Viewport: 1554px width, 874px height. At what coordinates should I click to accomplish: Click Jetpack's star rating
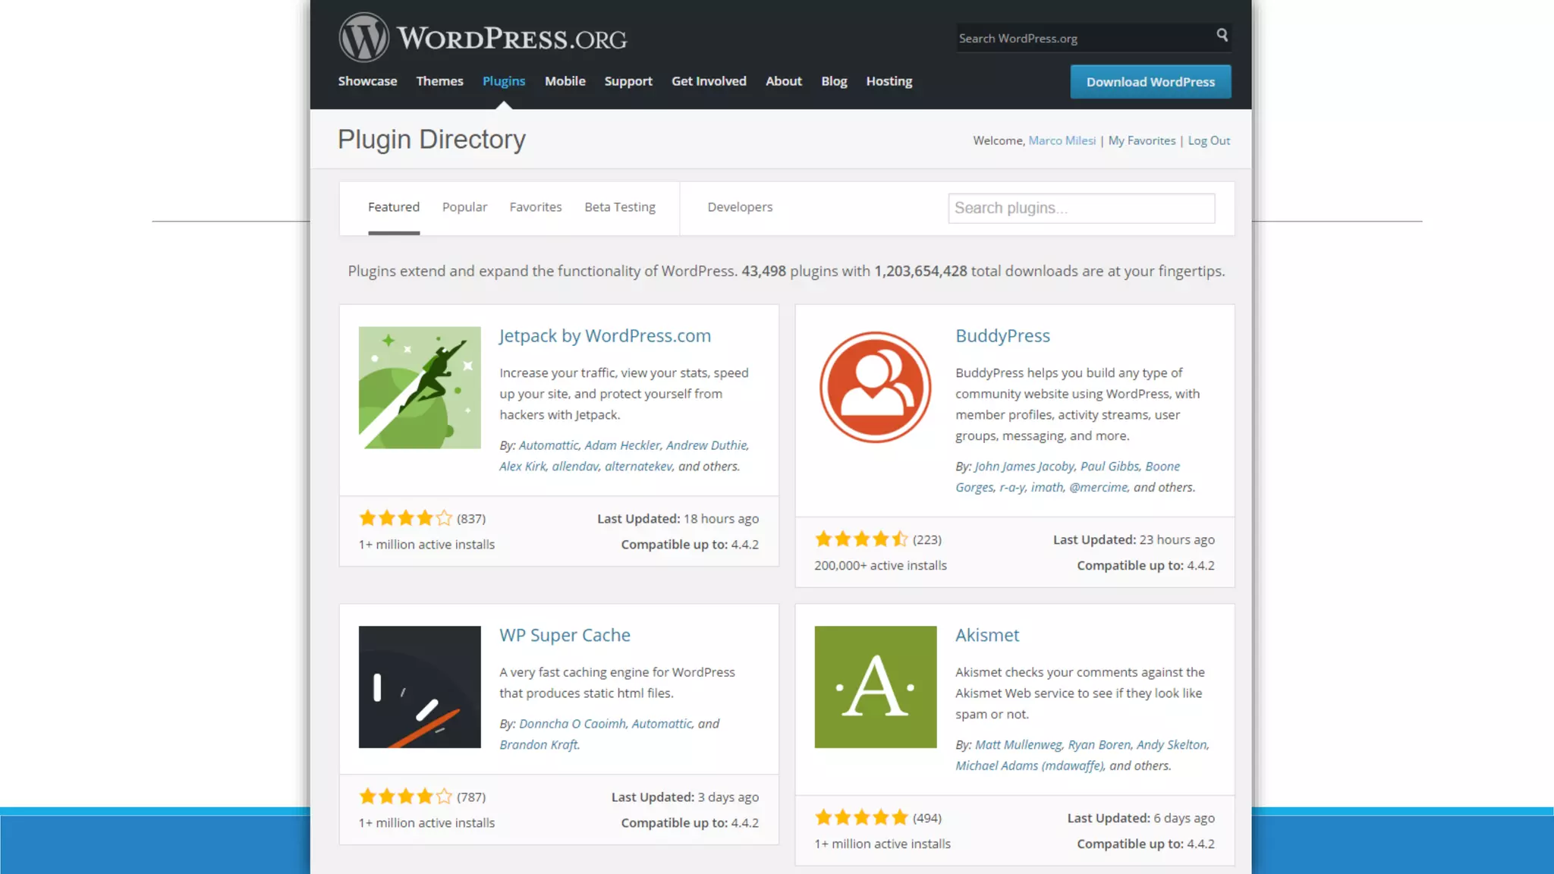(x=405, y=518)
